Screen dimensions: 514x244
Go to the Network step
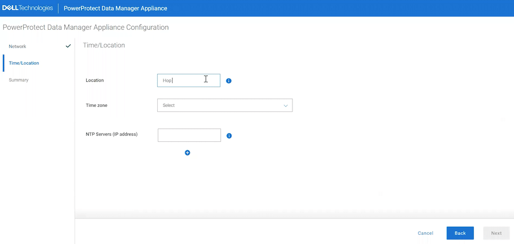click(x=17, y=47)
